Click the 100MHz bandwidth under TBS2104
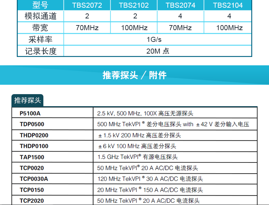 (x=229, y=28)
